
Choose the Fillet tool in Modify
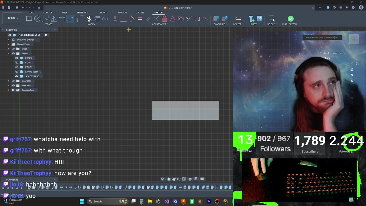[x=80, y=19]
